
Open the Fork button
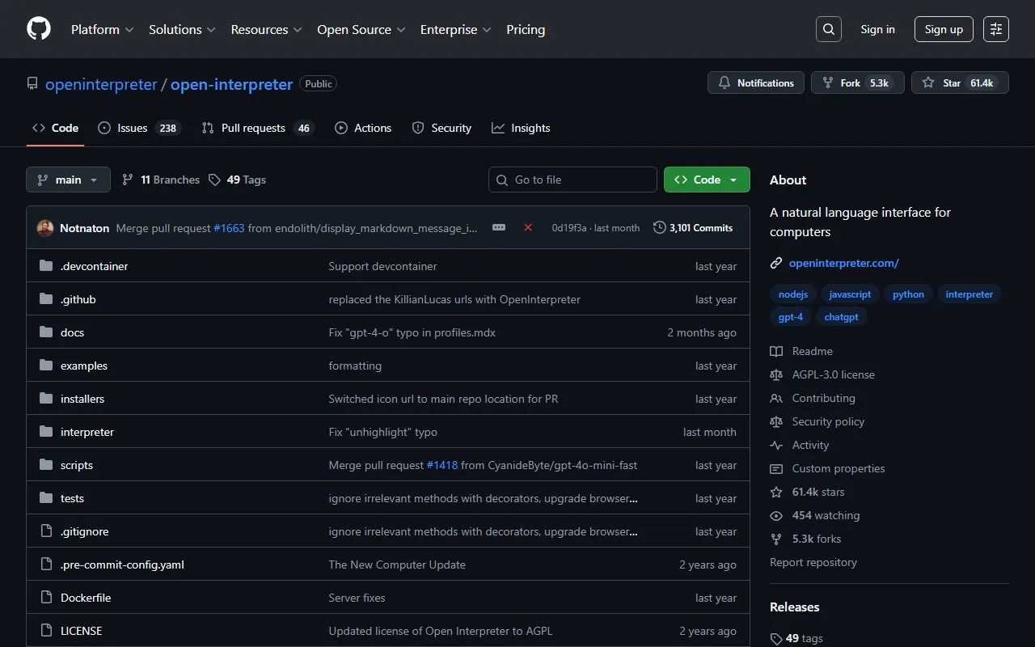(857, 82)
